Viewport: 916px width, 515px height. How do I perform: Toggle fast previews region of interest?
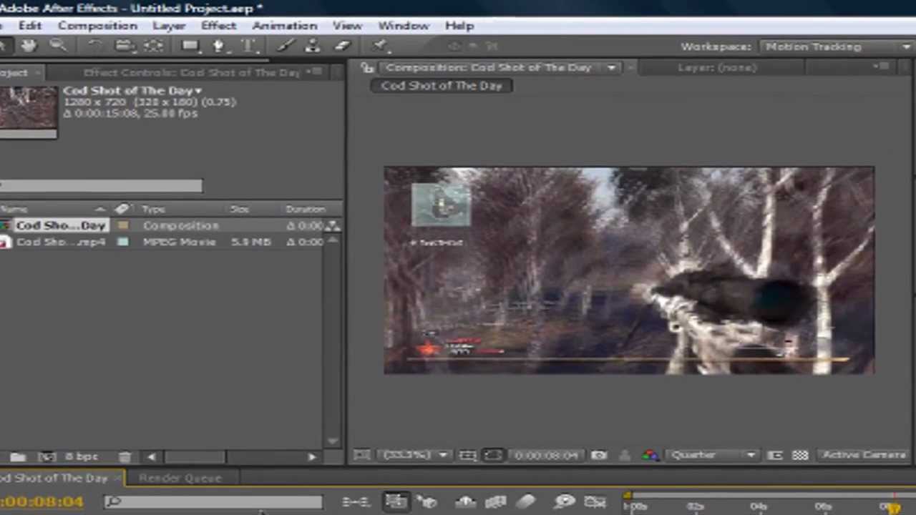click(774, 455)
